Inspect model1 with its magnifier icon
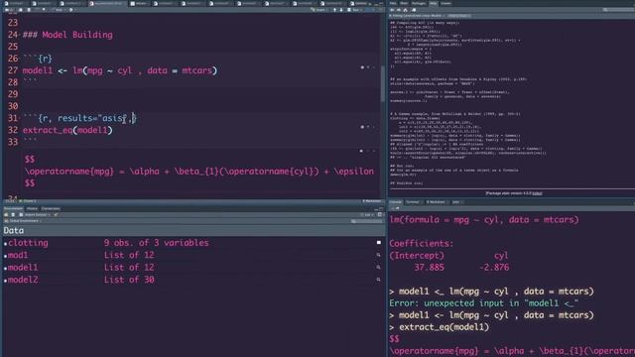Viewport: 635px width, 357px height. (379, 267)
